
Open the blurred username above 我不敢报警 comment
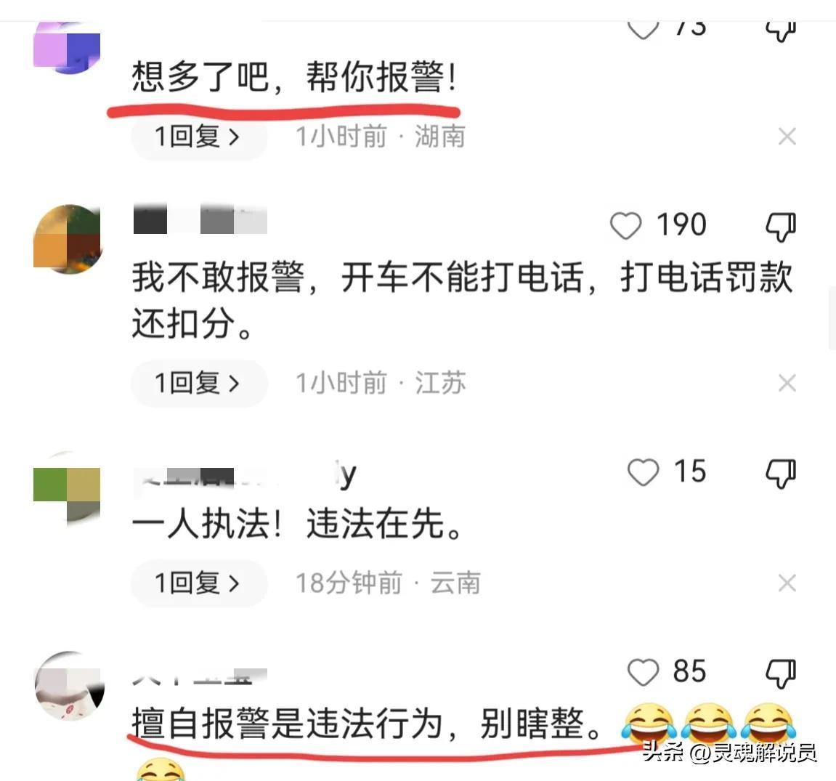pyautogui.click(x=200, y=219)
